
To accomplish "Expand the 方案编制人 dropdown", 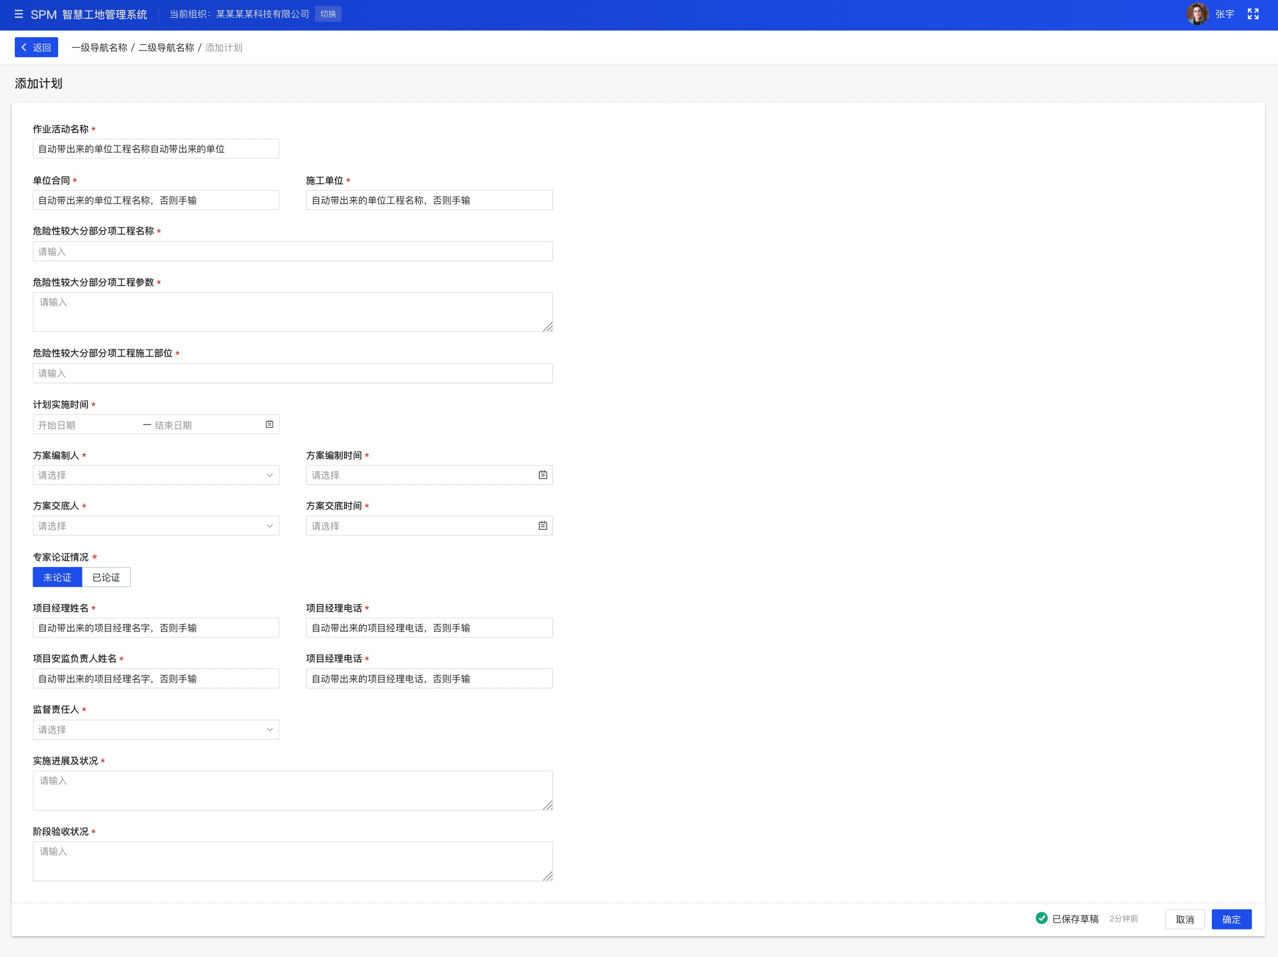I will [156, 475].
